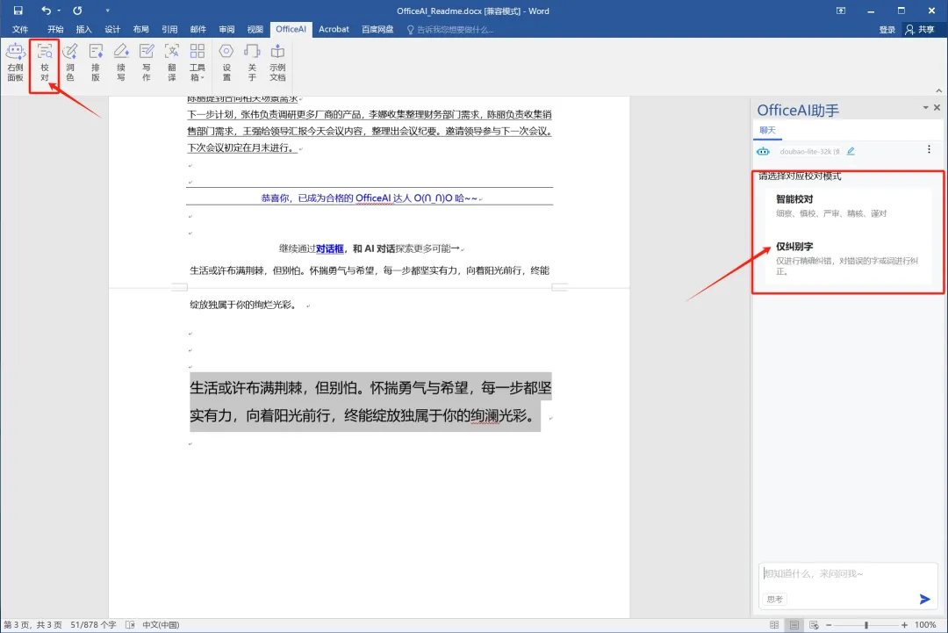The height and width of the screenshot is (633, 948).
Task: Open Customize Quick Access Toolbar dropdown
Action: coord(108,11)
